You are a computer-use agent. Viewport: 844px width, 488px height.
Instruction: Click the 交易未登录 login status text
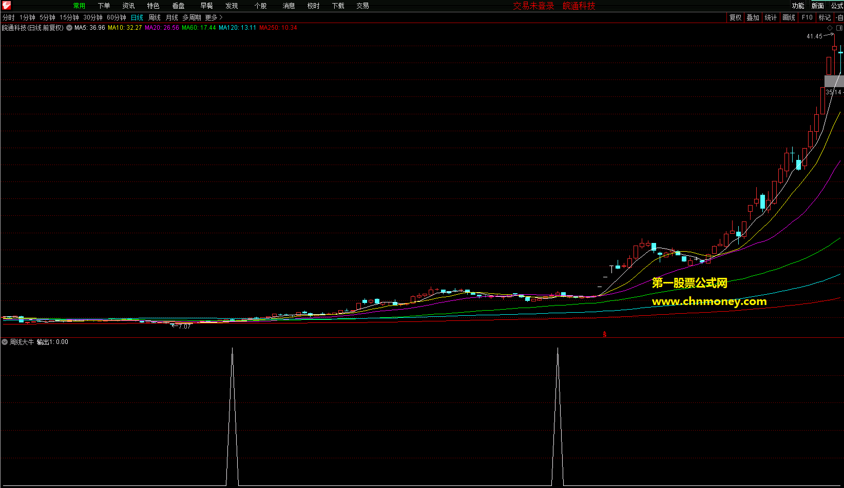click(x=533, y=6)
